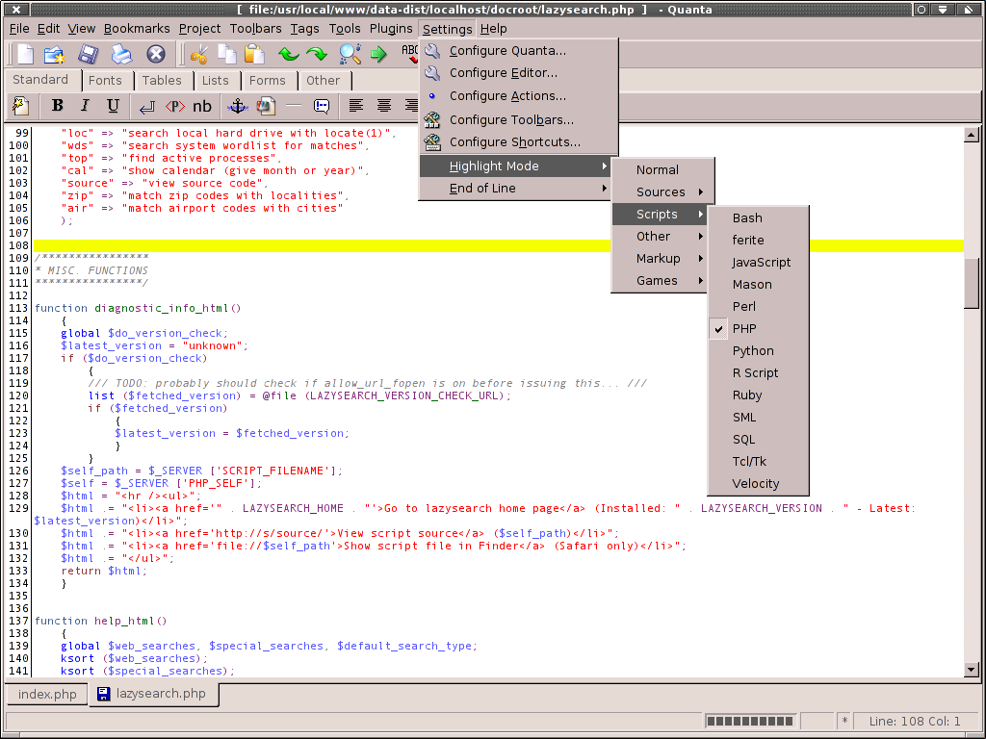Set highlight mode to Python

pyautogui.click(x=752, y=351)
